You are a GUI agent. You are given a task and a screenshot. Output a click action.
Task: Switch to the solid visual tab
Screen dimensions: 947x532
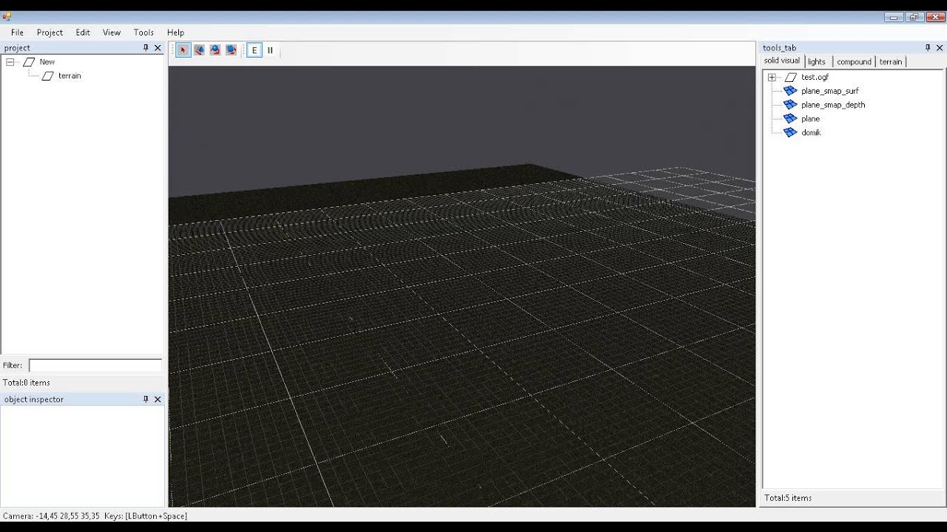[x=781, y=61]
